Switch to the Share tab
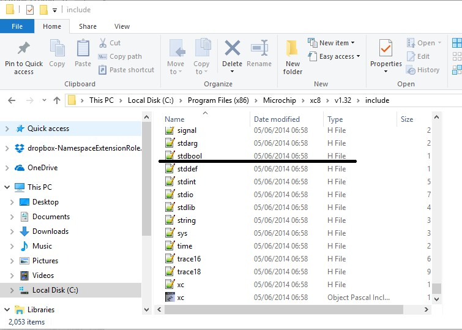The image size is (462, 330). click(88, 26)
